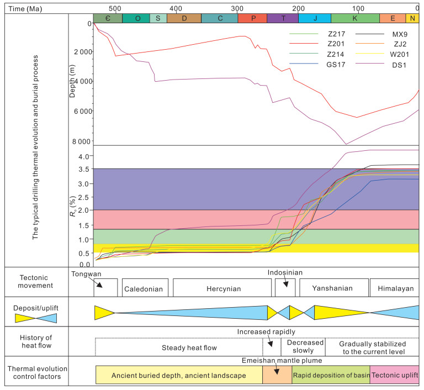Image resolution: width=424 pixels, height=390 pixels.
Task: Select the Deposit/uplift legend bowtie symbol
Action: [x=36, y=318]
